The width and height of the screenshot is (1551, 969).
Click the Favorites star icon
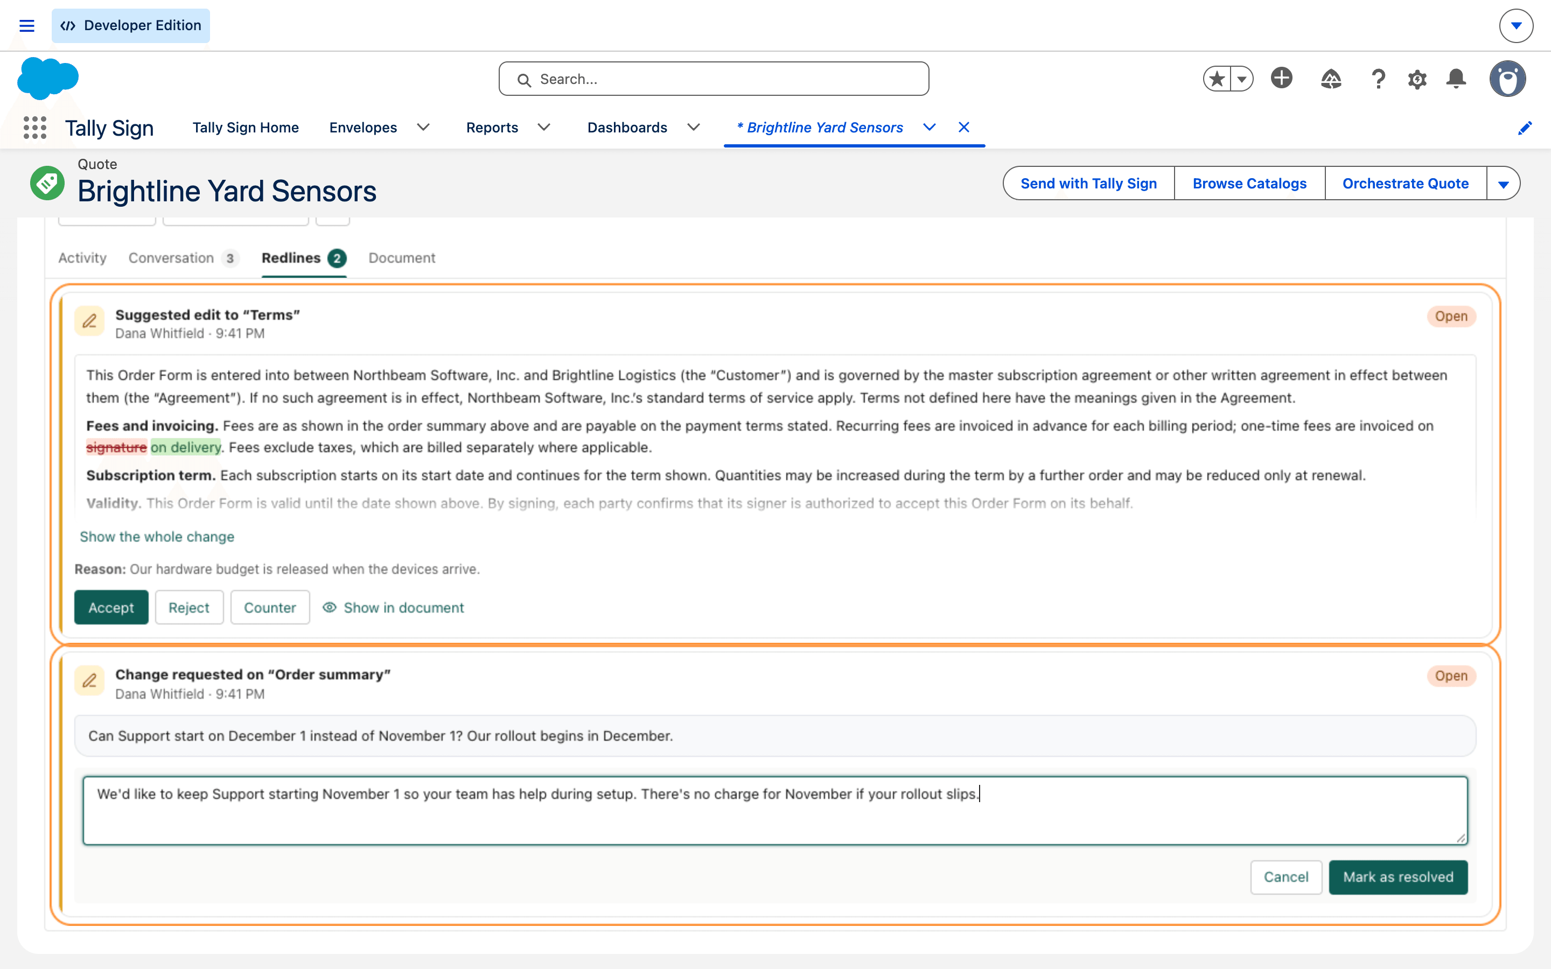(x=1217, y=79)
